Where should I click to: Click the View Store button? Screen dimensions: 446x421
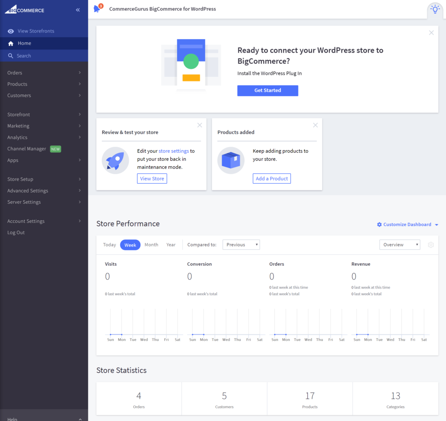(x=152, y=179)
